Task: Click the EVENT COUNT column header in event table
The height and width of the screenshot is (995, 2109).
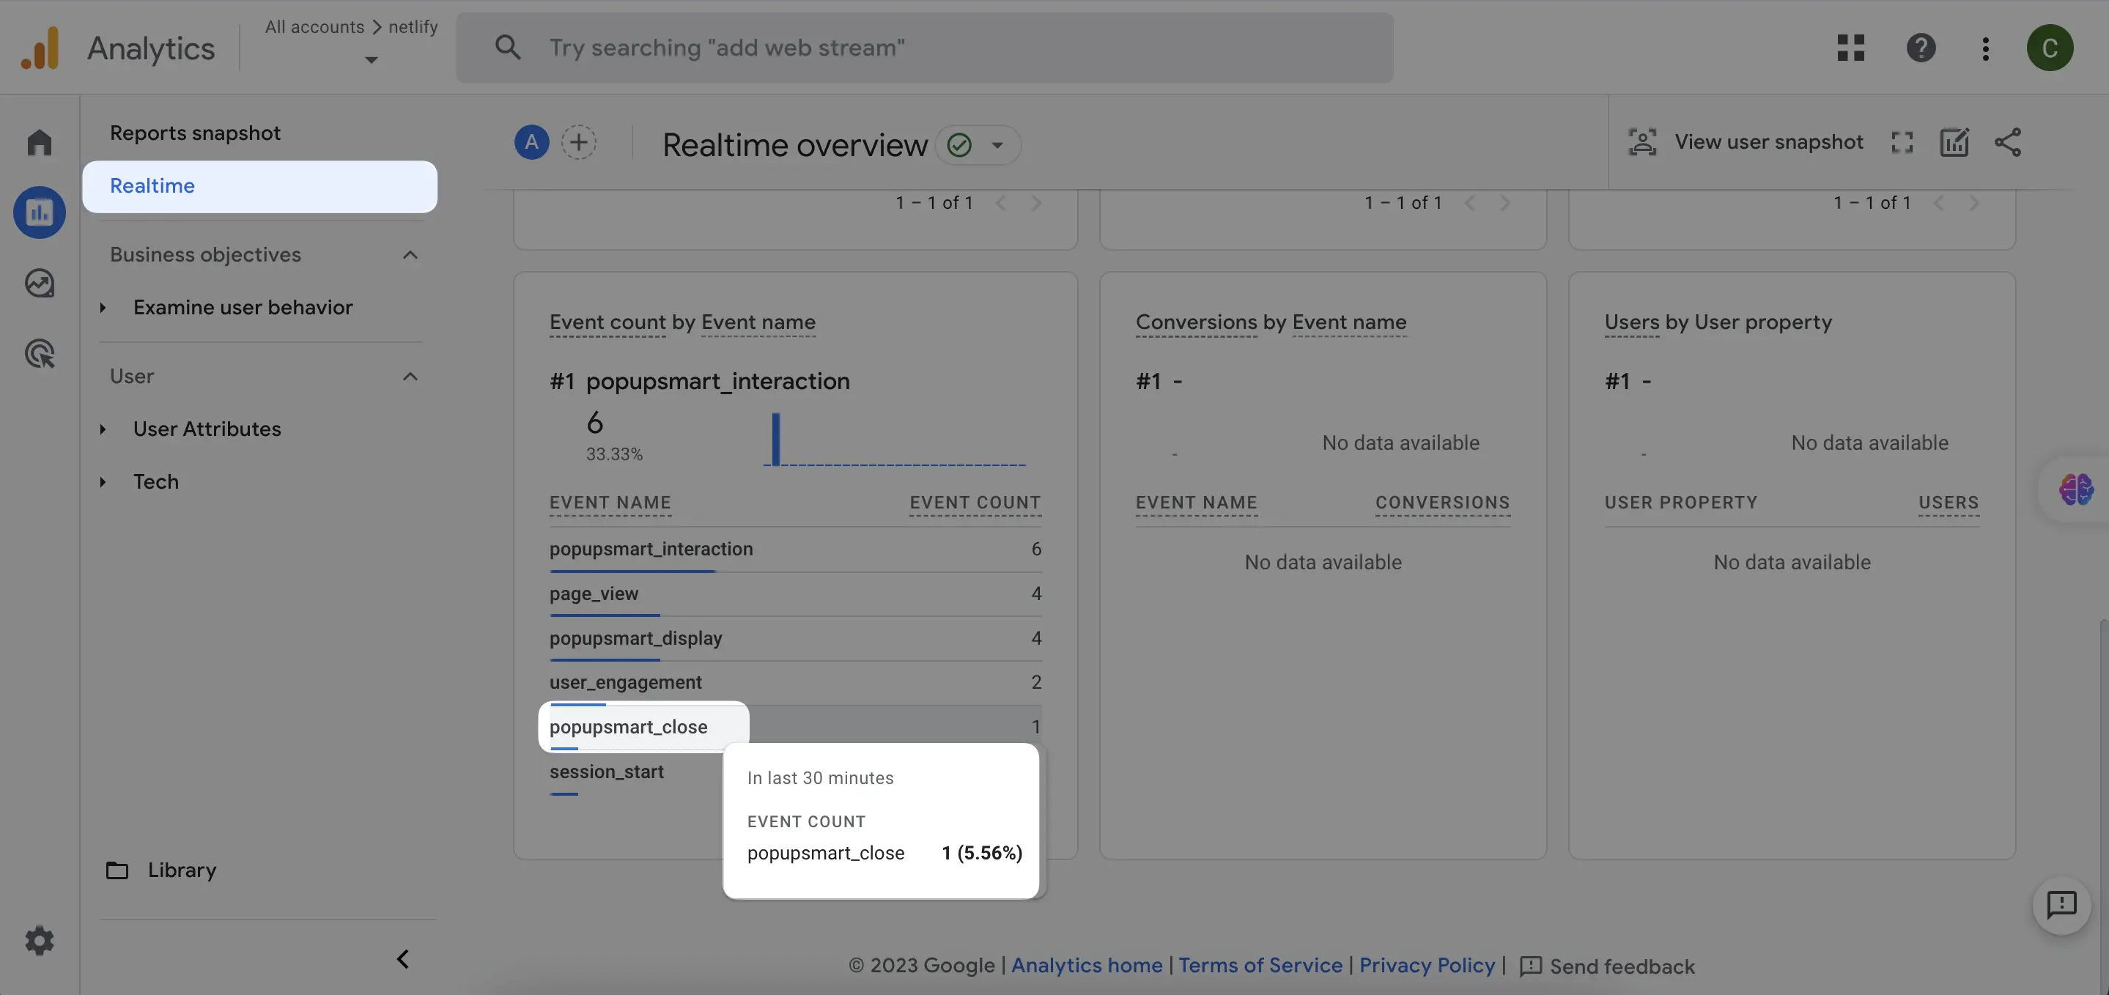Action: click(x=975, y=503)
